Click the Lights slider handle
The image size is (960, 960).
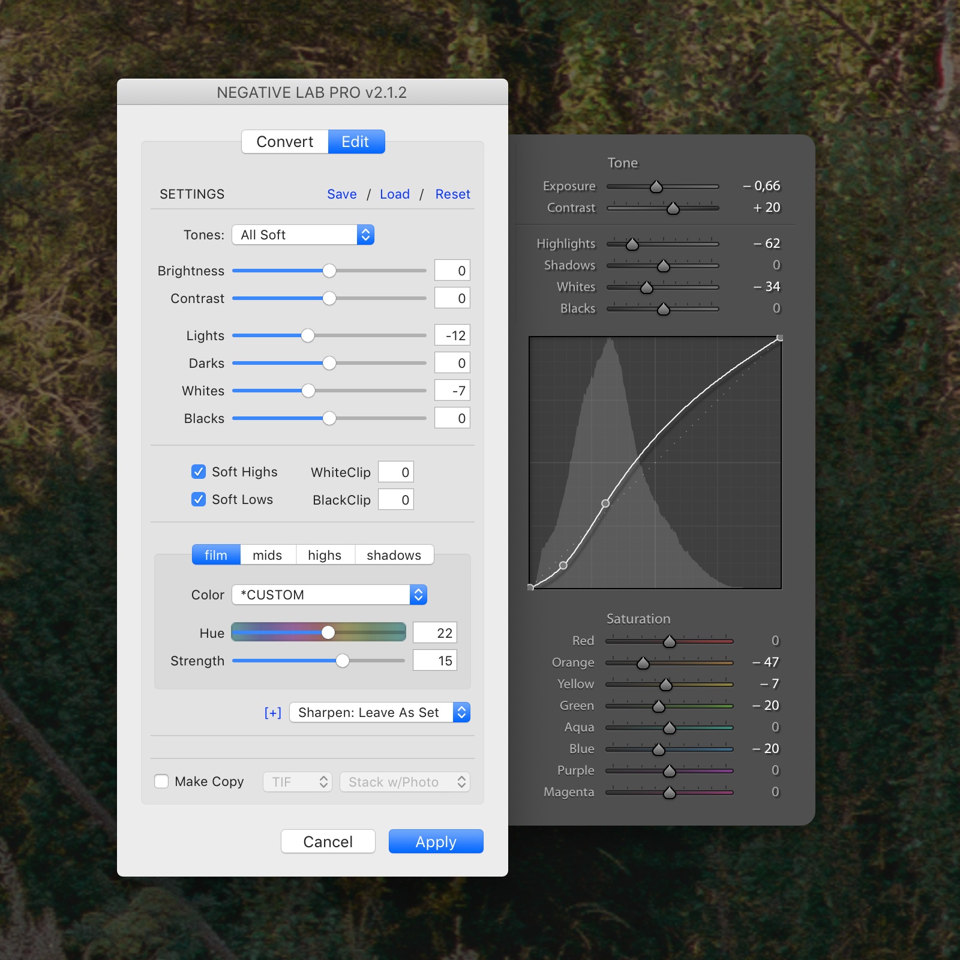pyautogui.click(x=308, y=335)
